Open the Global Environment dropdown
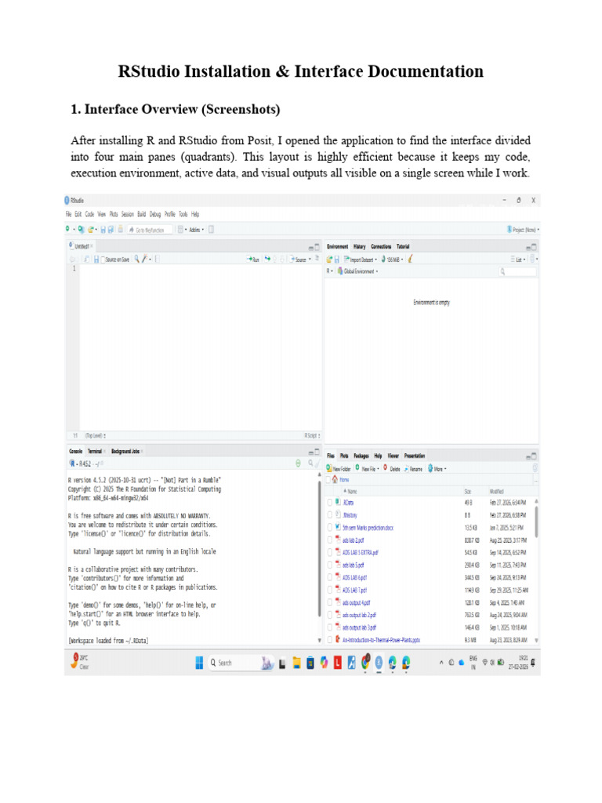This screenshot has height=803, width=602. [357, 271]
